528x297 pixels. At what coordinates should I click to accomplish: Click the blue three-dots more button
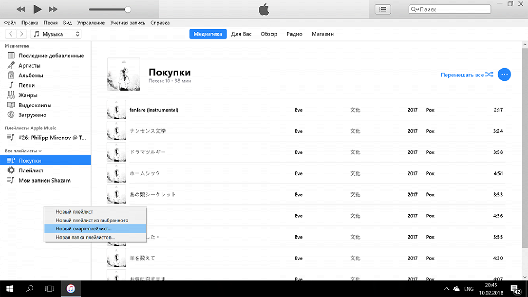[x=504, y=75]
